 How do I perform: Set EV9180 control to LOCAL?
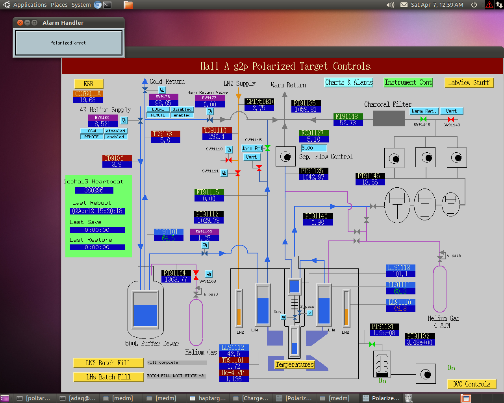pyautogui.click(x=91, y=131)
